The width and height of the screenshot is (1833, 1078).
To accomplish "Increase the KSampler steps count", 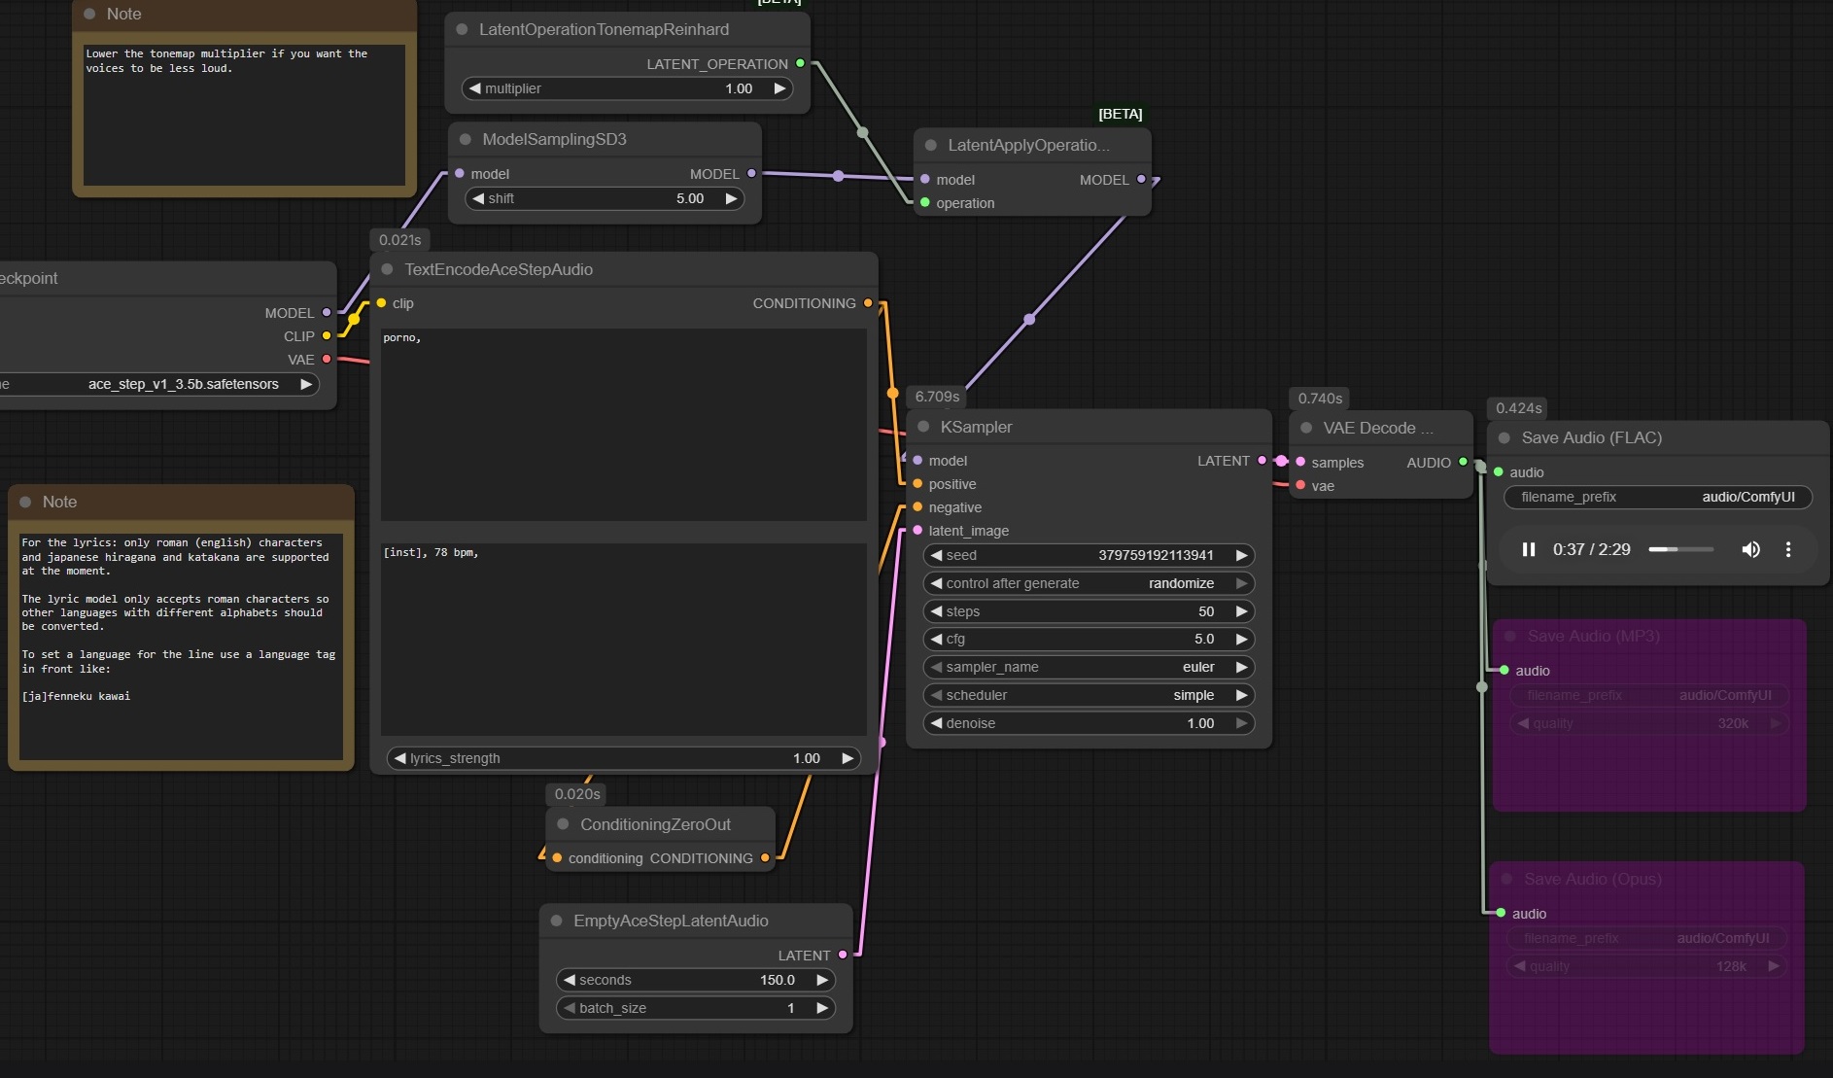I will [x=1241, y=611].
